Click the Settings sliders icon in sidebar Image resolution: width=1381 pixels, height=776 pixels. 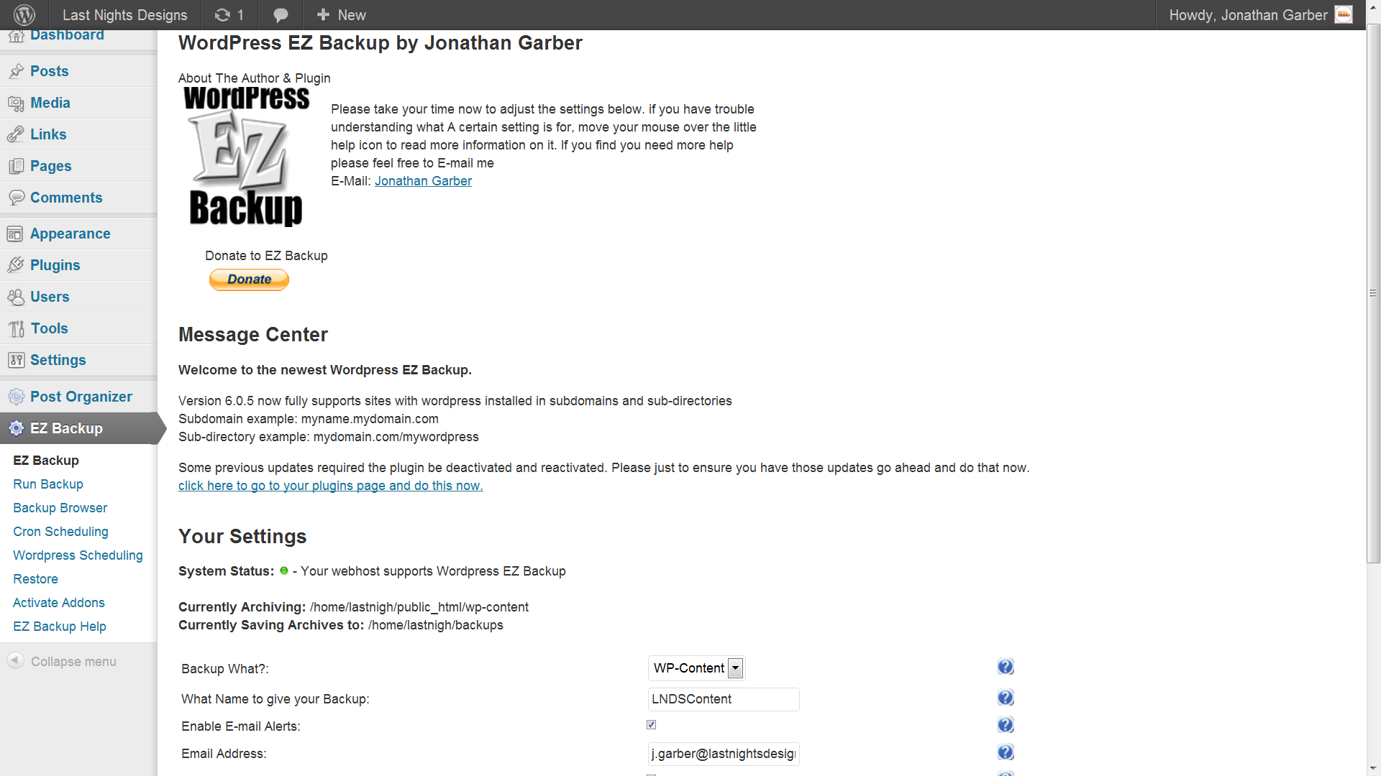point(16,360)
